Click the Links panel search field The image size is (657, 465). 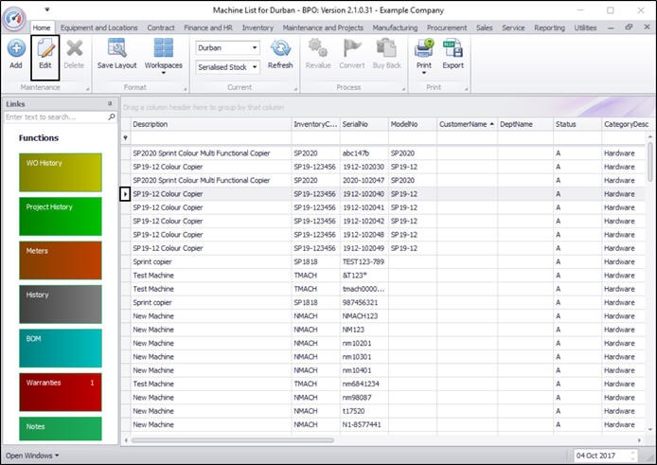[55, 117]
